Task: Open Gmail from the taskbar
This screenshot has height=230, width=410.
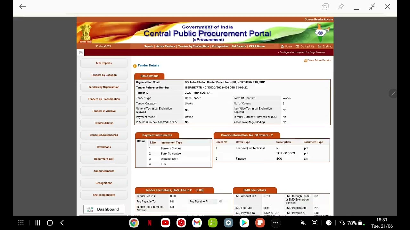Action: pos(197,223)
